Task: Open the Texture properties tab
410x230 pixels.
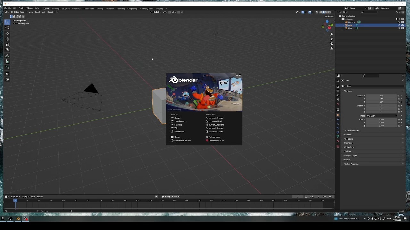Action: pyautogui.click(x=338, y=146)
